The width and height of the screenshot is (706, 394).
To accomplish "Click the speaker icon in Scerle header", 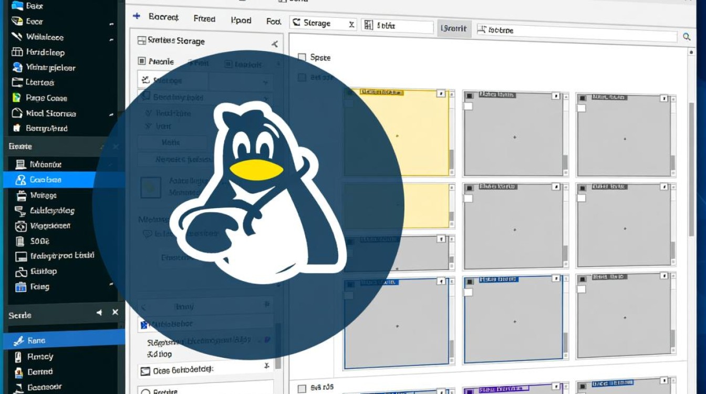I will point(99,313).
